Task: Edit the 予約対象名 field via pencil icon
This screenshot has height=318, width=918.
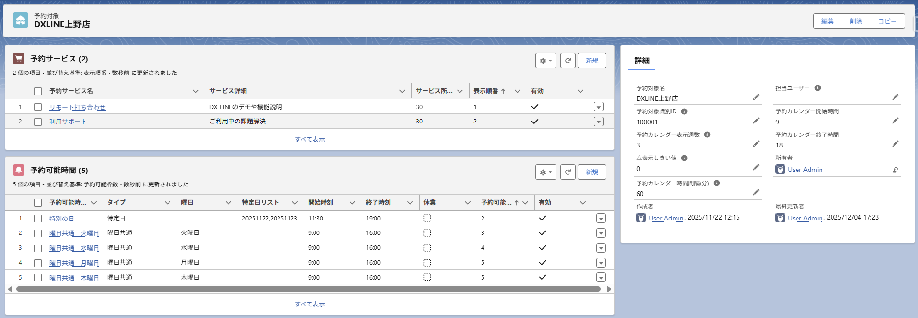Action: pyautogui.click(x=756, y=98)
